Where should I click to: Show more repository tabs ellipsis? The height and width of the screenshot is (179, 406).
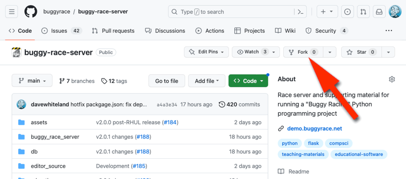[x=389, y=31]
